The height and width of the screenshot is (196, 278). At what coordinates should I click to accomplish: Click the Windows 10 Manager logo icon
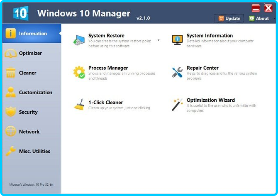point(21,13)
